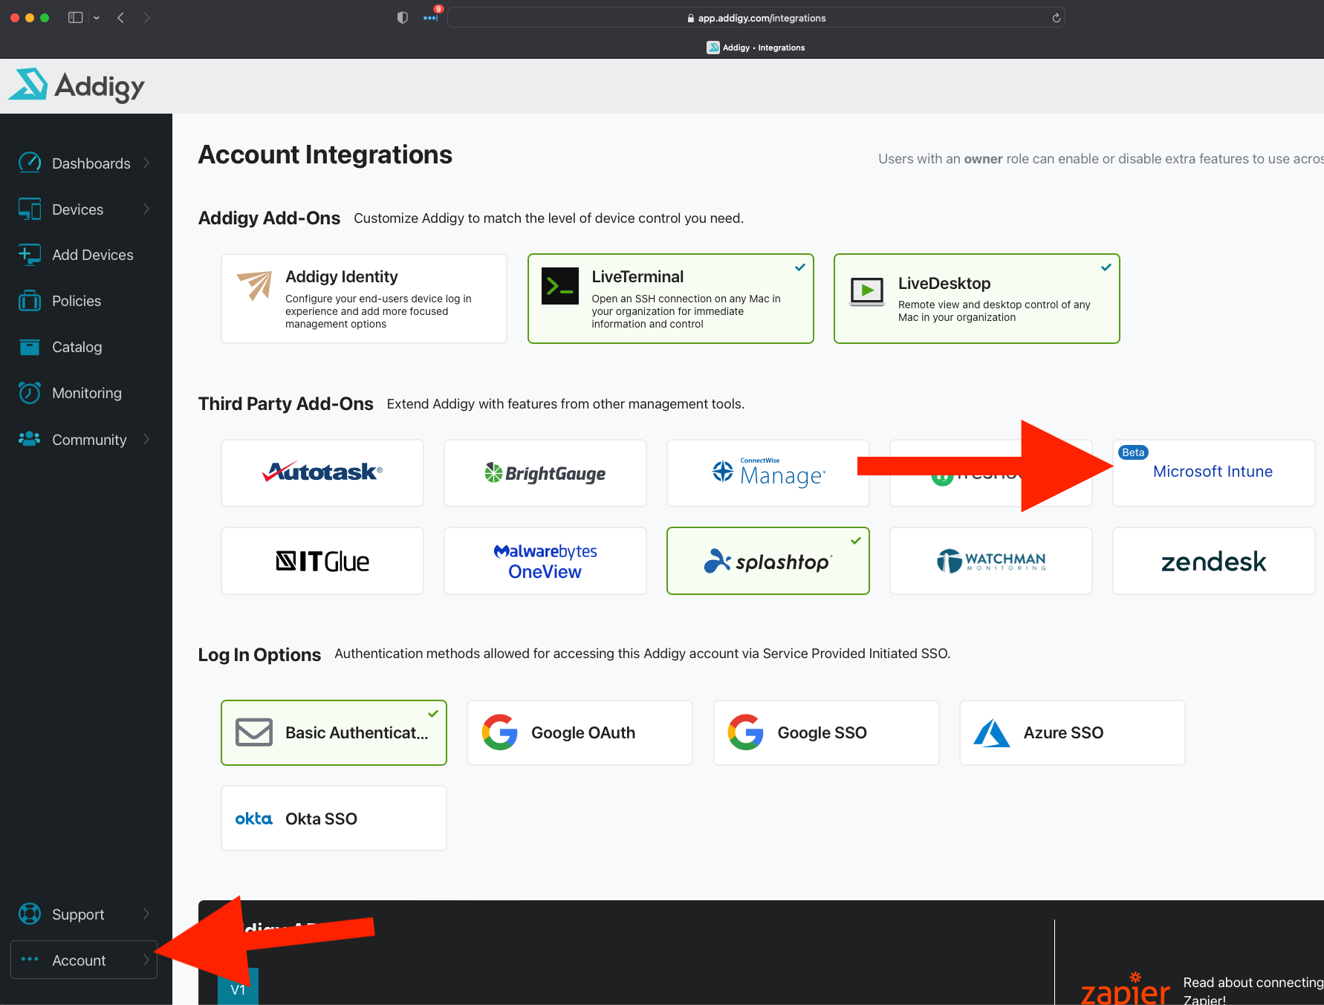Expand the Community submenu chevron
1324x1005 pixels.
click(146, 439)
